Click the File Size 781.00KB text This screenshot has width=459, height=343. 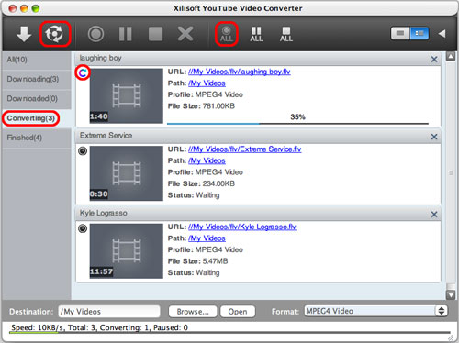pos(201,106)
